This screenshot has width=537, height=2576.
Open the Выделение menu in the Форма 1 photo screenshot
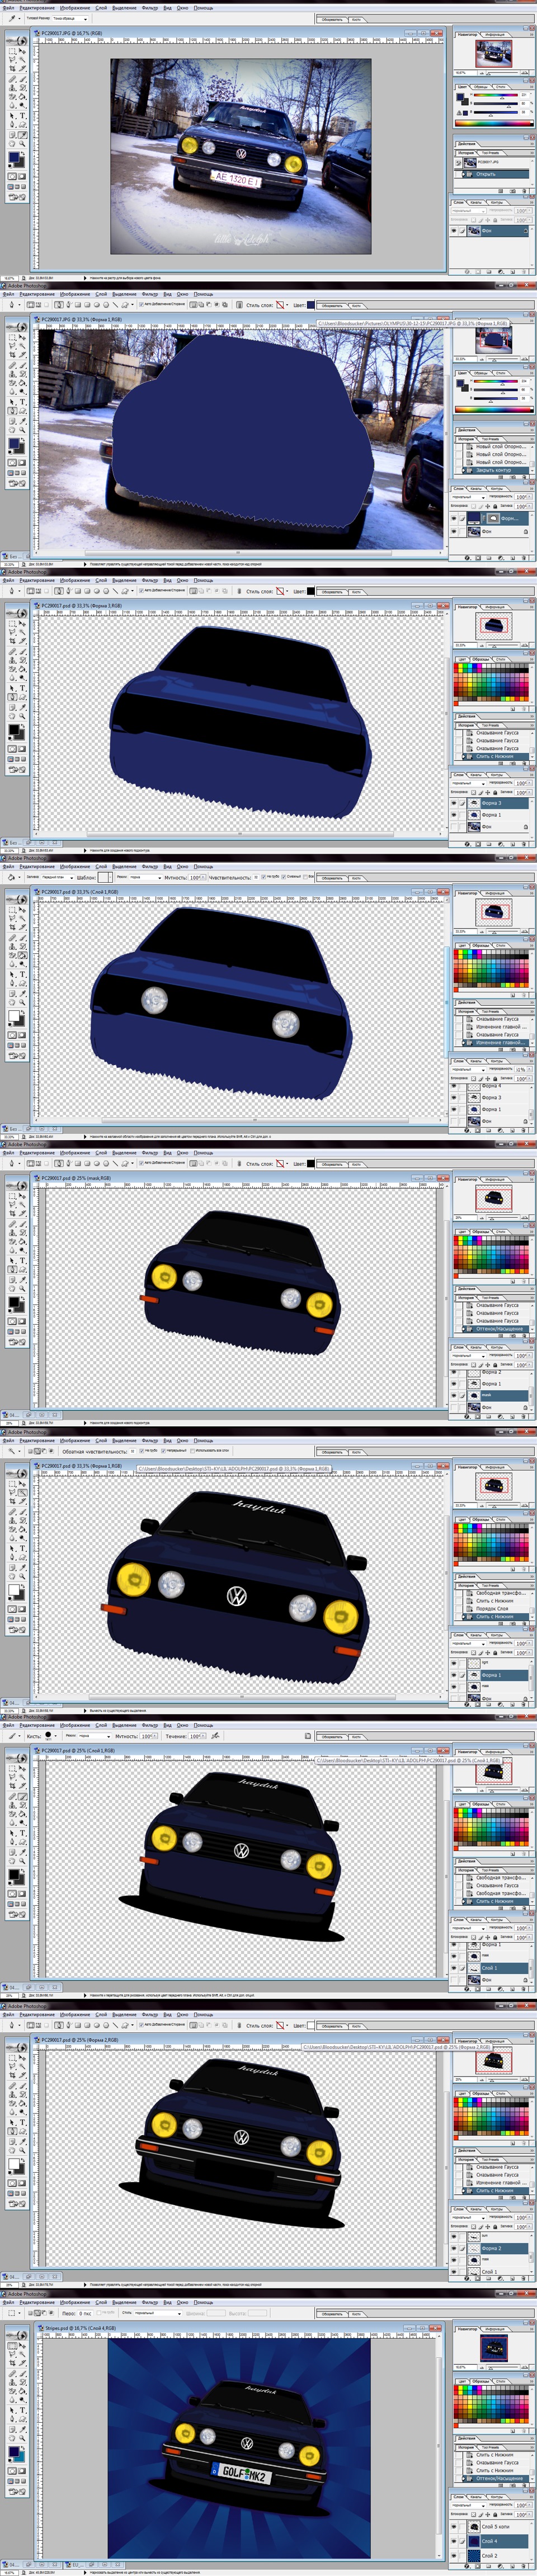pyautogui.click(x=124, y=294)
